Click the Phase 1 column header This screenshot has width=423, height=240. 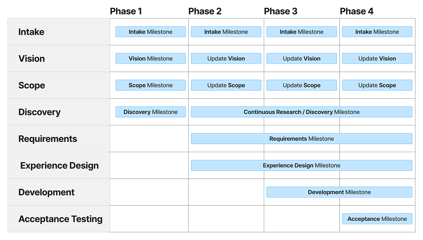126,11
